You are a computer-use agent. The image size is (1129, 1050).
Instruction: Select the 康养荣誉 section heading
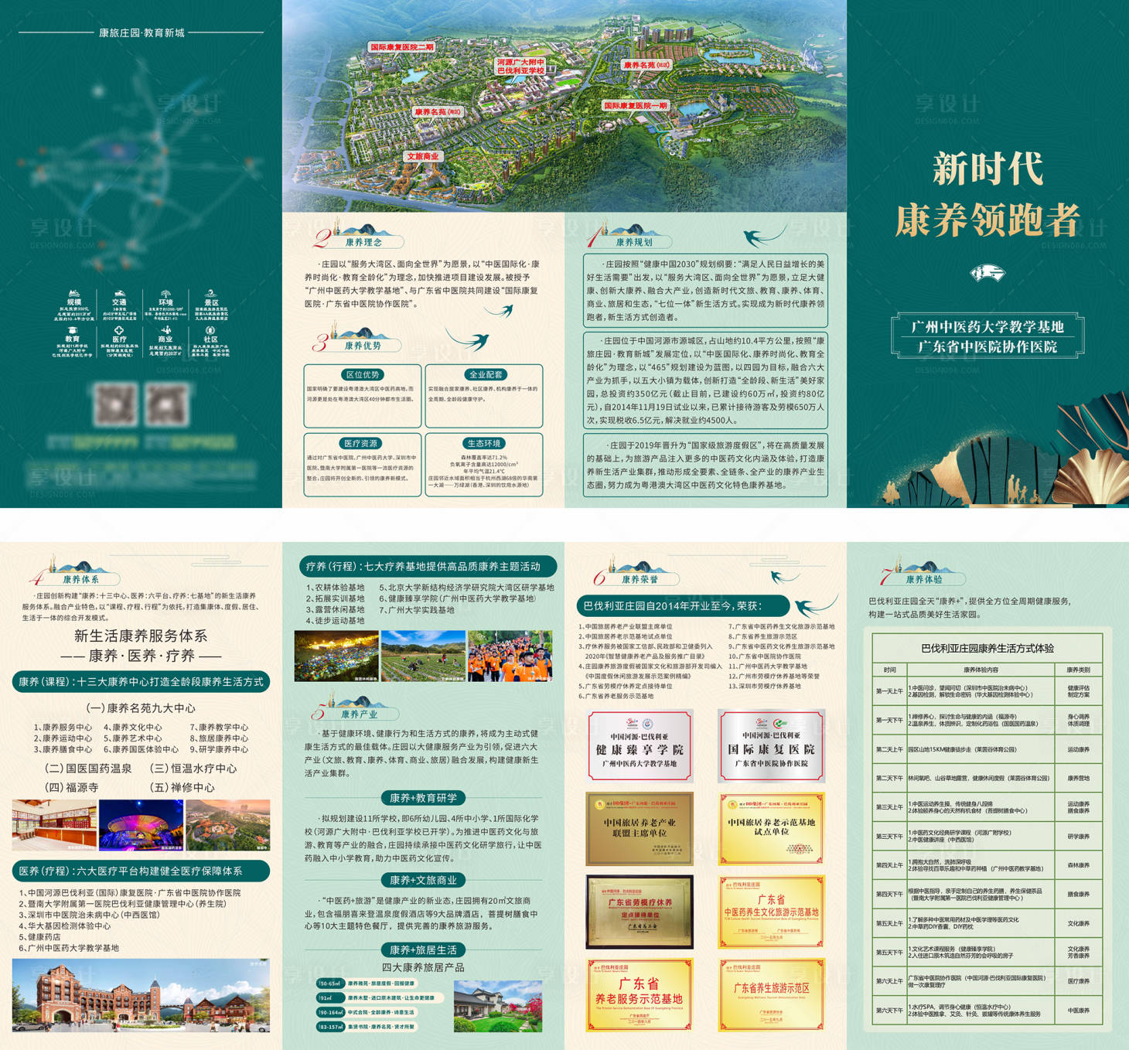pos(640,578)
